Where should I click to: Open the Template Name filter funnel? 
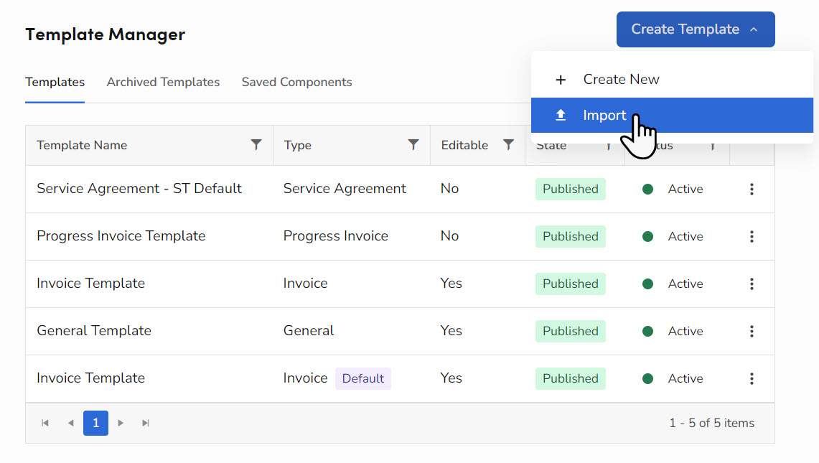point(257,145)
